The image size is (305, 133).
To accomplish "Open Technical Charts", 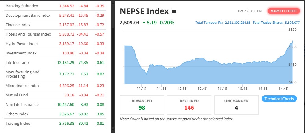I will pos(279,99).
